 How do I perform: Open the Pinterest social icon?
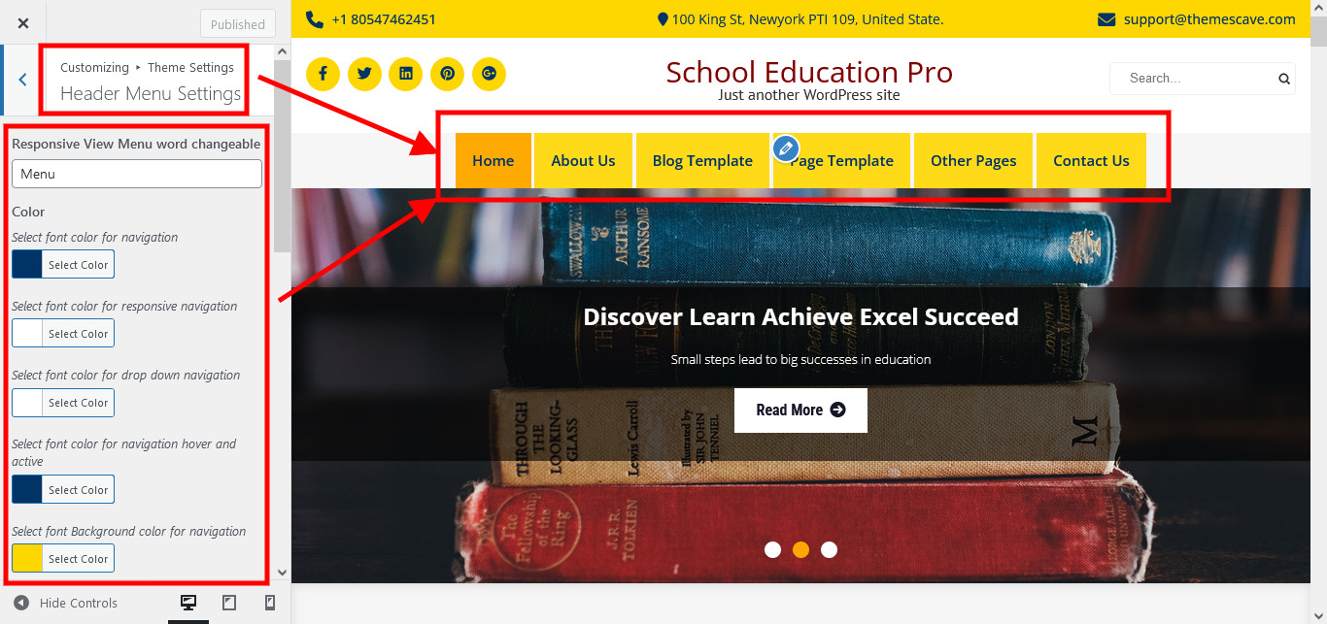click(447, 74)
